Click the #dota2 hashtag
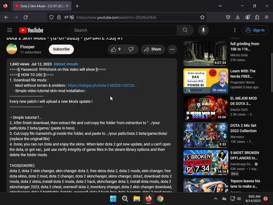This screenshot has width=273, height=205. click(x=59, y=64)
